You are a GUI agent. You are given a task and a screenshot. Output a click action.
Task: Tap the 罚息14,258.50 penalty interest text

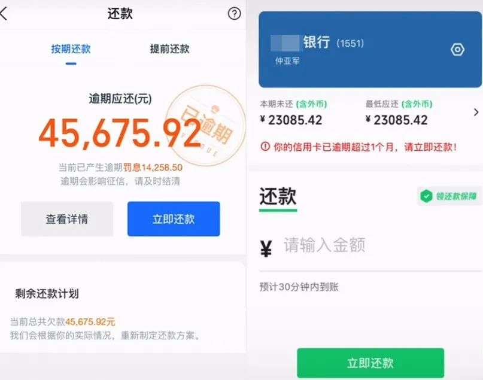point(153,167)
